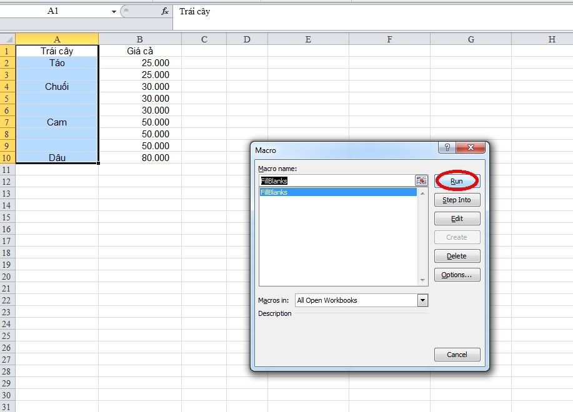Viewport: 573px width, 412px height.
Task: Click the Insert Function fx icon
Action: pos(165,11)
